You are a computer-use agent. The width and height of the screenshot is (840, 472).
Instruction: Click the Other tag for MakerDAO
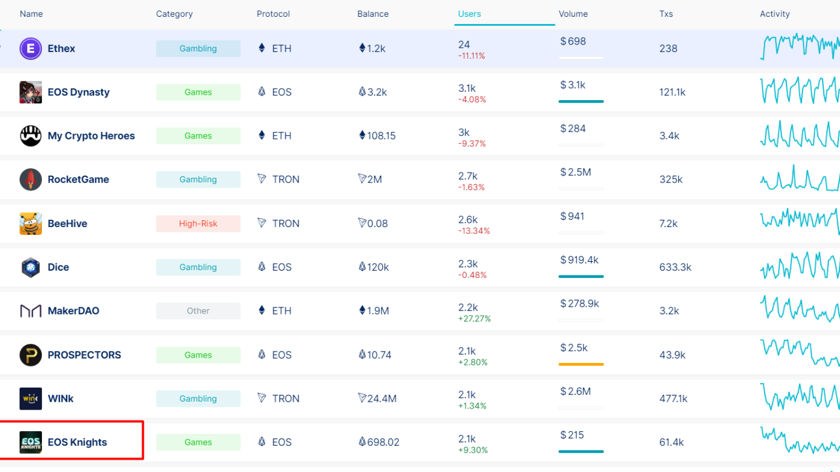198,311
